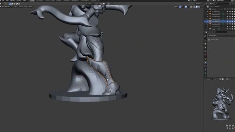Open the Object menu in viewport header
This screenshot has width=235, height=132.
pyautogui.click(x=30, y=7)
